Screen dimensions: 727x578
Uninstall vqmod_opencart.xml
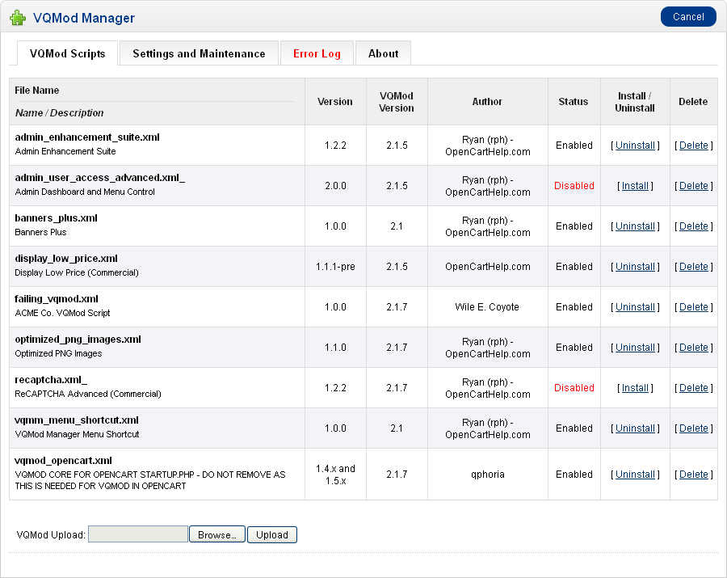pos(635,474)
